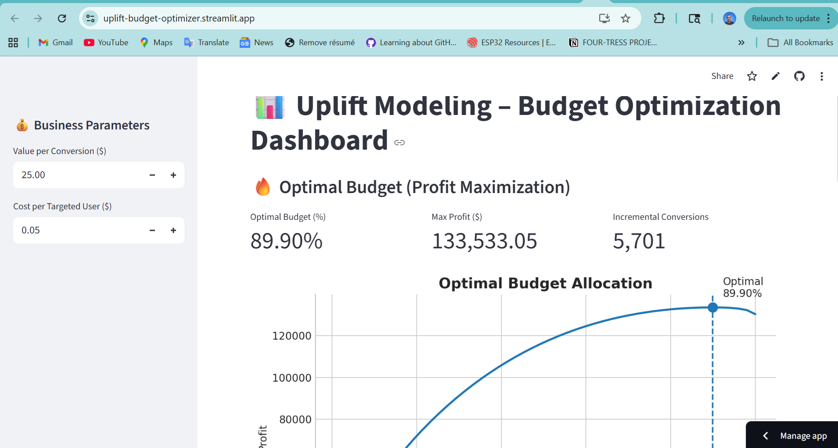
Task: Expand hidden bookmarks with the chevron
Action: coord(741,43)
